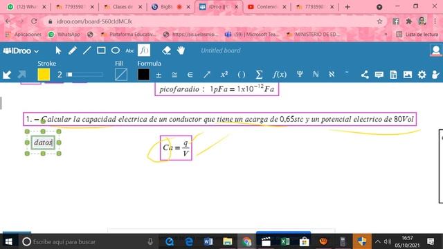443x249 pixels.
Task: Open the profile avatar in IDroo header
Action: [x=436, y=50]
